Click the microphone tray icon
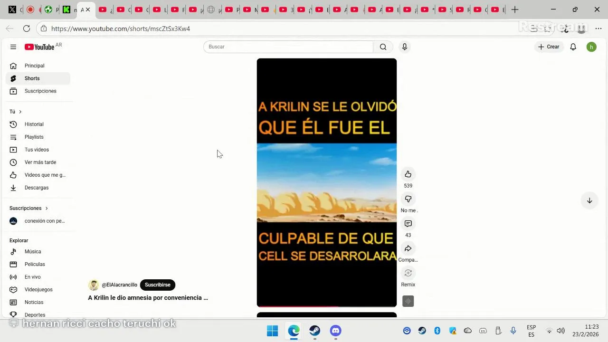The height and width of the screenshot is (342, 608). [x=513, y=331]
